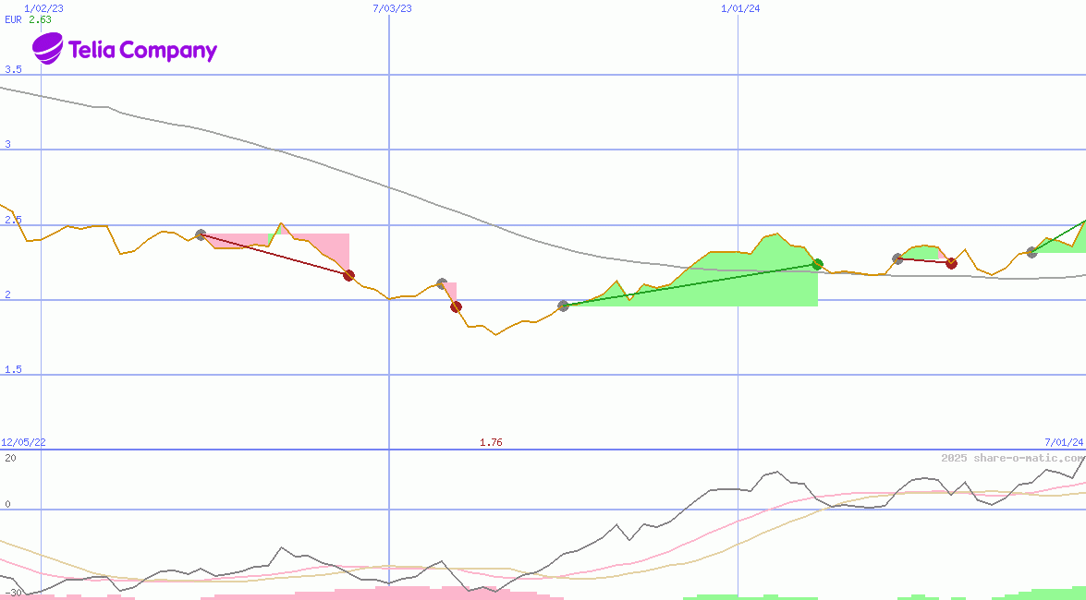
Task: Click the red 1.76 low price label
Action: pyautogui.click(x=491, y=443)
